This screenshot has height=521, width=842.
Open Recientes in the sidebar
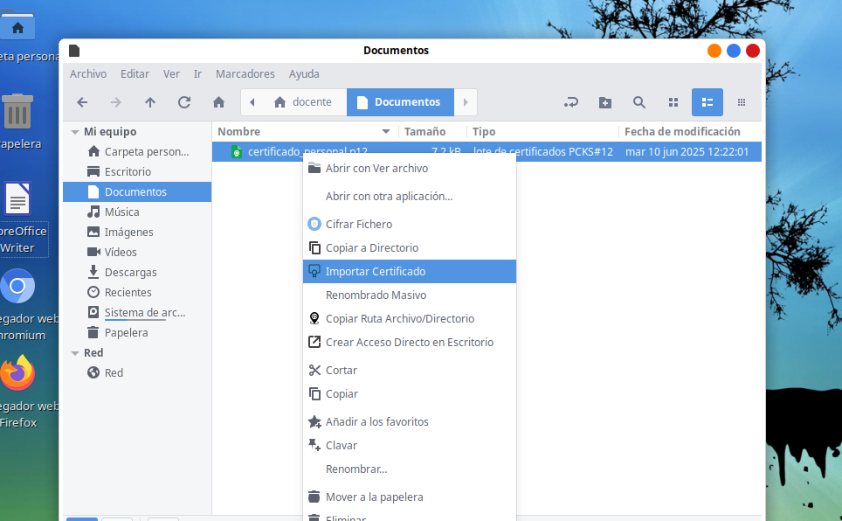pos(137,293)
